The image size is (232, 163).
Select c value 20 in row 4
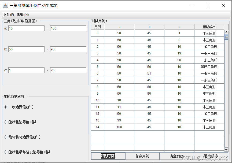179,60
